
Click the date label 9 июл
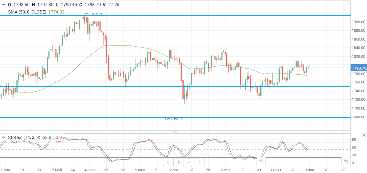140,170
